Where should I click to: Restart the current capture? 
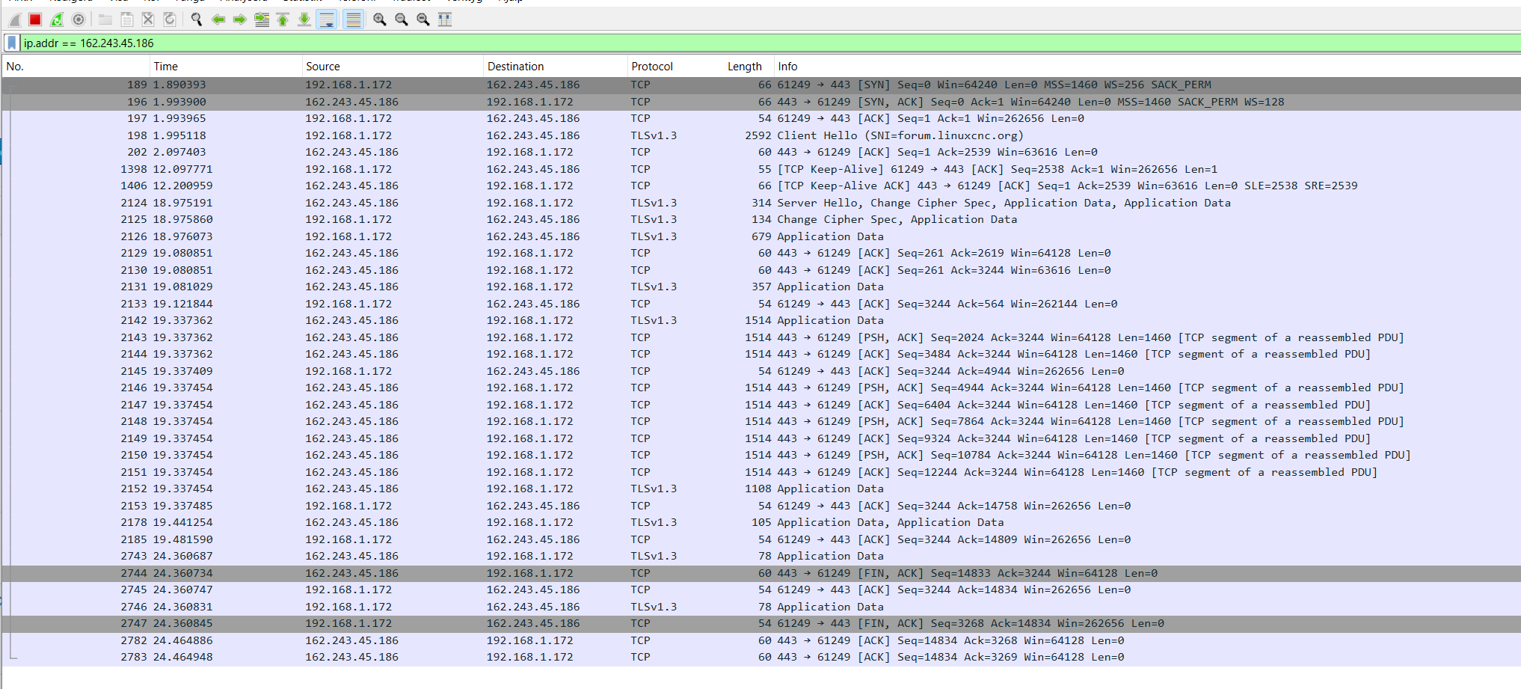(x=57, y=19)
